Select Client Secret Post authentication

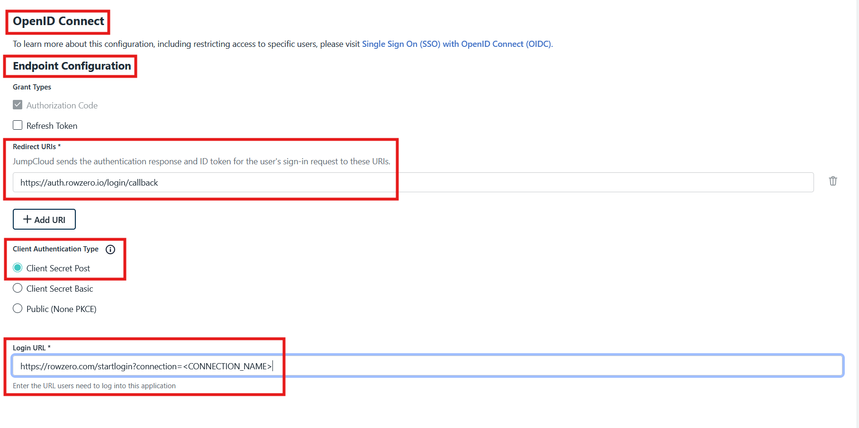tap(17, 267)
